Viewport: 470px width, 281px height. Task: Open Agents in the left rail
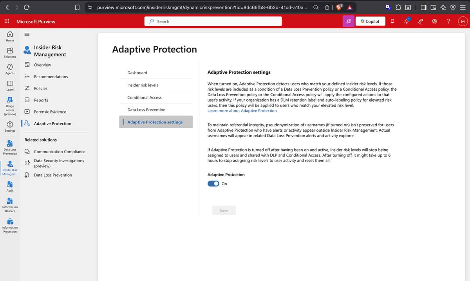(x=10, y=69)
